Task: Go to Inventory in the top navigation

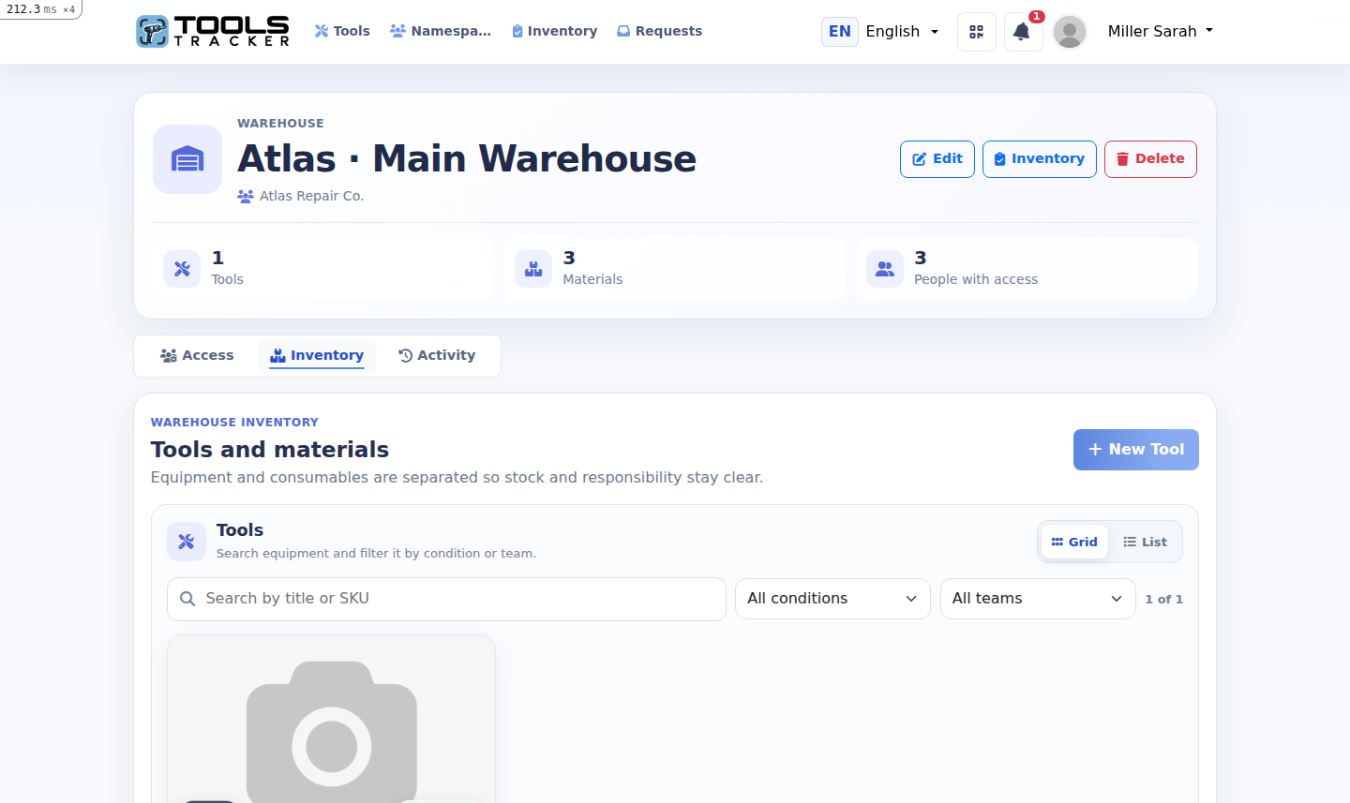Action: pyautogui.click(x=555, y=31)
